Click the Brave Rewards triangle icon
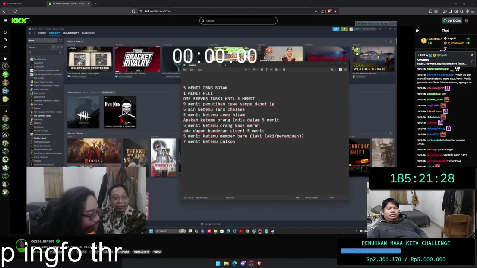 tap(335, 11)
